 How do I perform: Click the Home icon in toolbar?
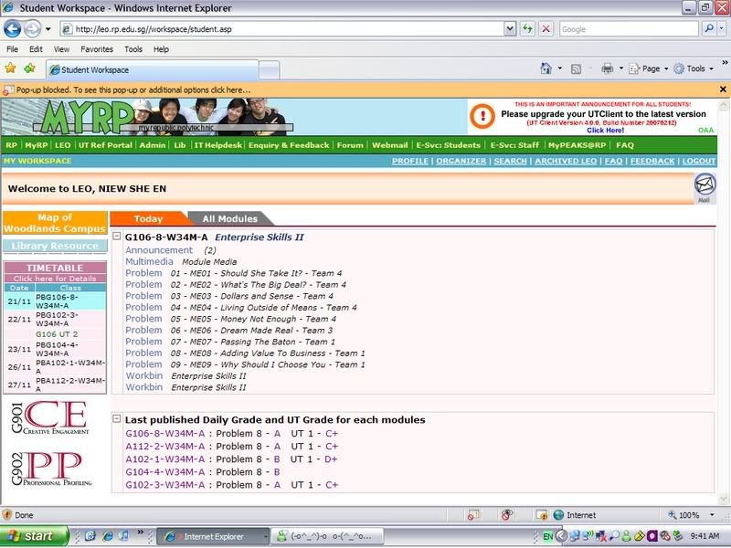(546, 68)
